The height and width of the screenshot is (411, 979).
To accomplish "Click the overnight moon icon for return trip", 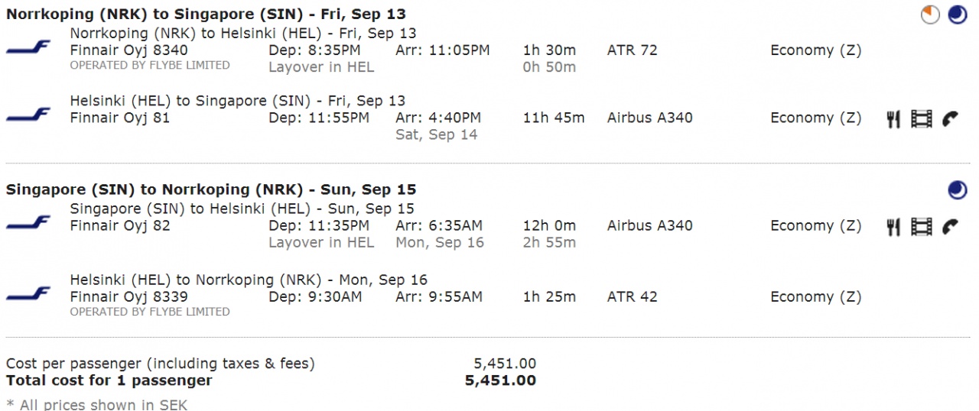I will click(x=958, y=190).
